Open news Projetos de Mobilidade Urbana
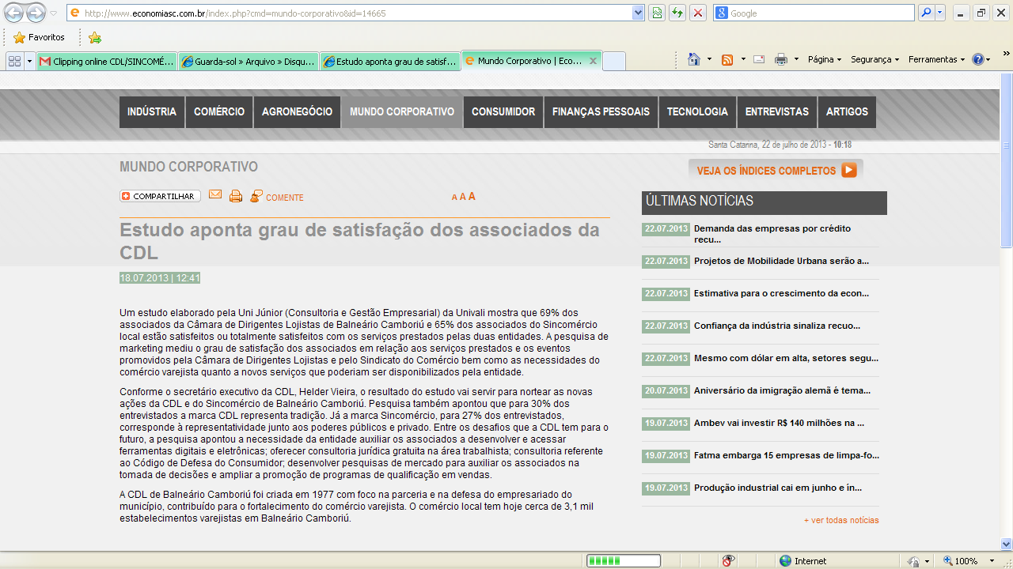Screen dimensions: 1013x569 pyautogui.click(x=781, y=261)
